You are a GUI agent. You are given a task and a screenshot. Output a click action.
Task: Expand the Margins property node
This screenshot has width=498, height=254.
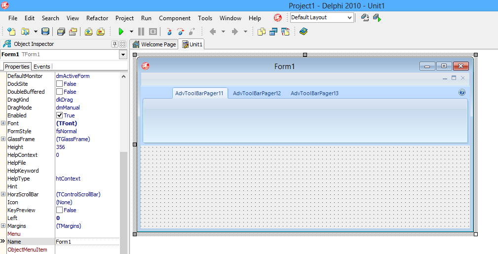pos(3,226)
